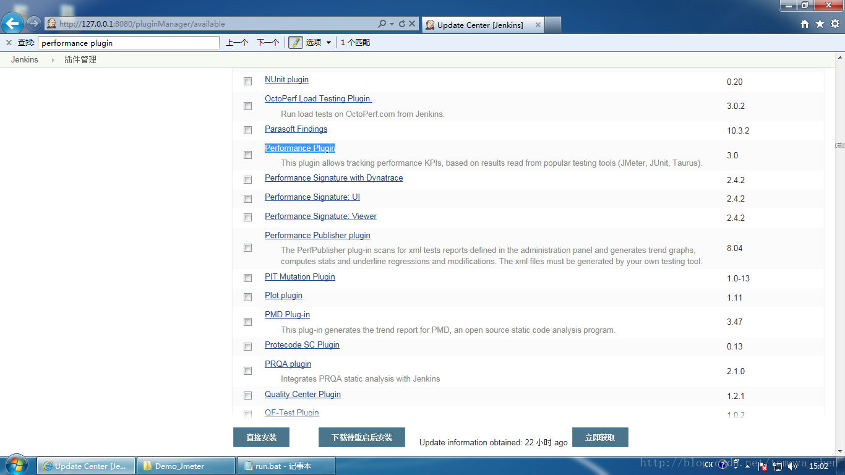Find previous match with 上一个
The image size is (845, 475).
[237, 43]
